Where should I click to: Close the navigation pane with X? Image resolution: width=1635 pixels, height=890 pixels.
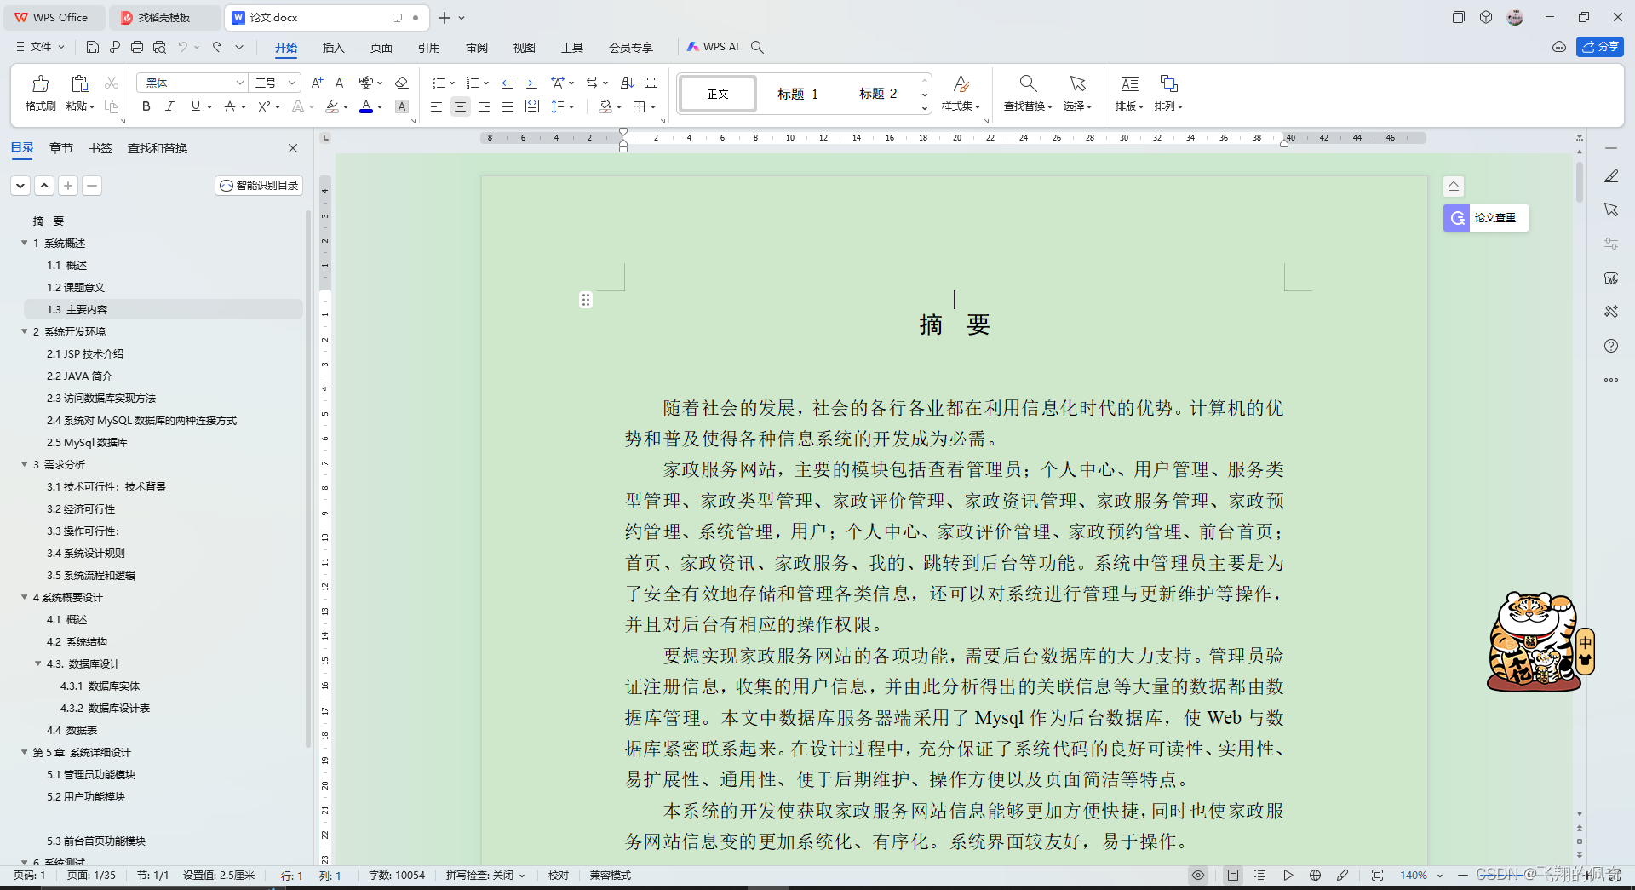click(x=293, y=148)
